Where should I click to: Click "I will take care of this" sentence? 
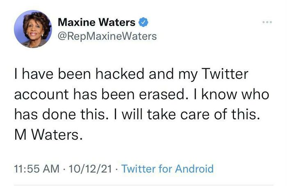[191, 114]
